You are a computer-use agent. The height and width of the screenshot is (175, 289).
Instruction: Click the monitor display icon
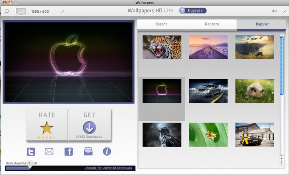point(21,11)
